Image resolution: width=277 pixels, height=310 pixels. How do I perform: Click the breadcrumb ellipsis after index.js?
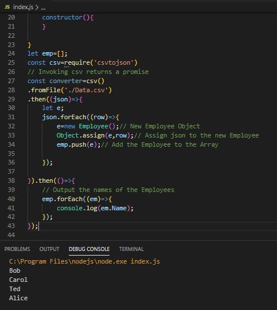pyautogui.click(x=43, y=8)
